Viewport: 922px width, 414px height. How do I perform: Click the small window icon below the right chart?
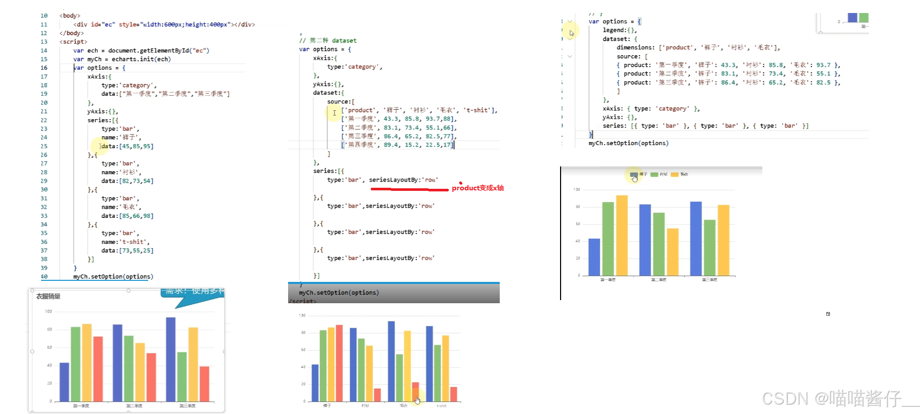[x=828, y=314]
